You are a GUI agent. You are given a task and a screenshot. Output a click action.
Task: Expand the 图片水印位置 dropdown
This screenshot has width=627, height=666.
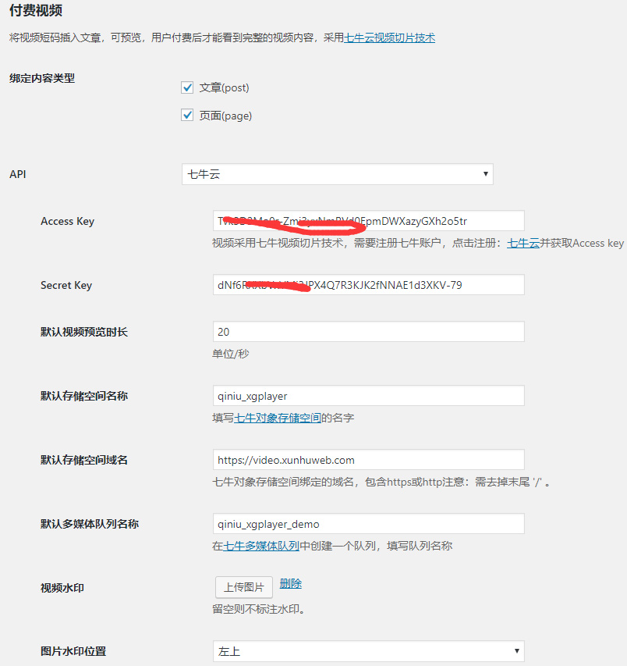click(x=368, y=650)
